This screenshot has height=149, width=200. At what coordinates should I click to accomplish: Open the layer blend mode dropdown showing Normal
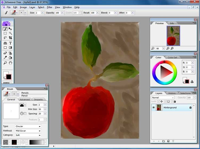pos(163,98)
